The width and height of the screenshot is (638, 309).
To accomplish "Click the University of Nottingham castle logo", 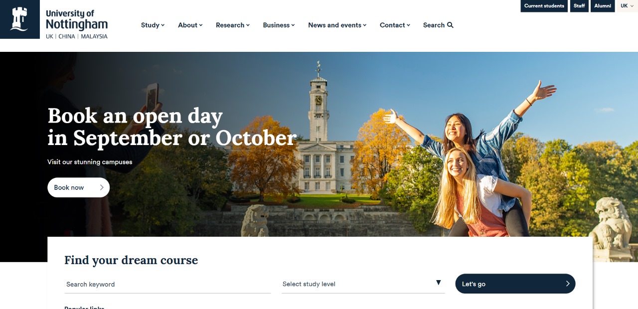I will pos(19,19).
